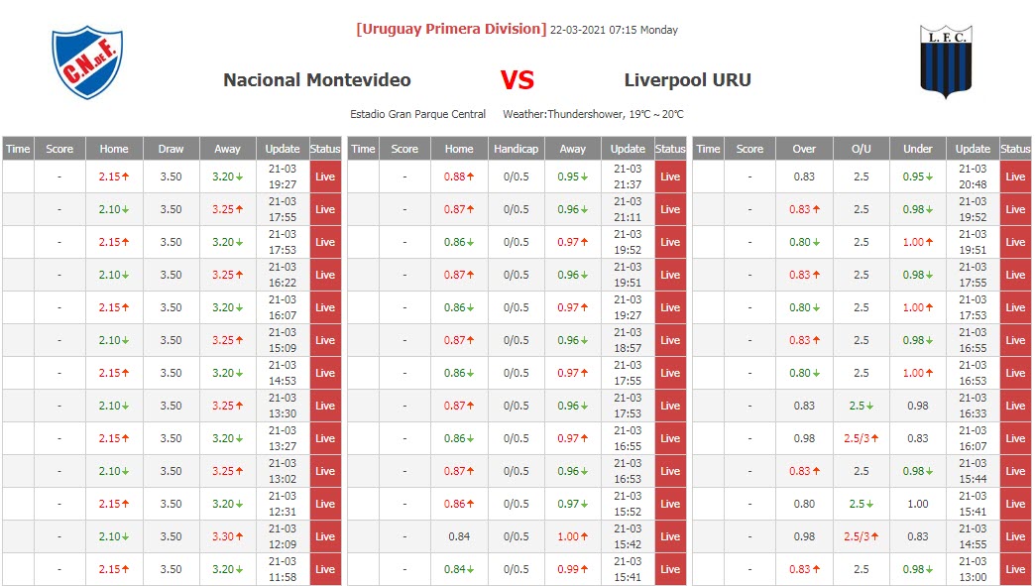Image resolution: width=1035 pixels, height=586 pixels.
Task: Click the red up arrow beside 0.88 home odds
Action: point(473,176)
